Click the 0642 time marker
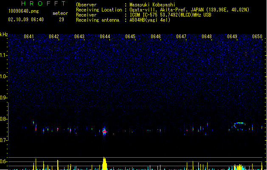 (x=54, y=37)
